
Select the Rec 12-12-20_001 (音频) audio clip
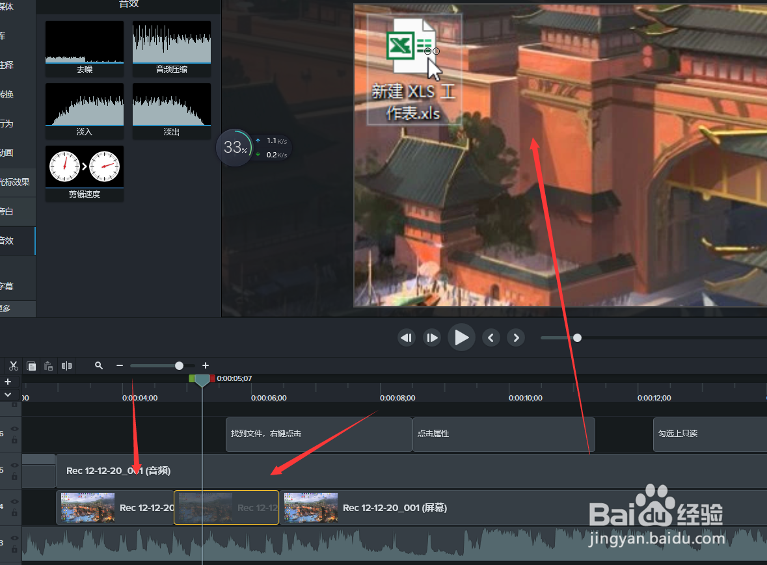(411, 471)
